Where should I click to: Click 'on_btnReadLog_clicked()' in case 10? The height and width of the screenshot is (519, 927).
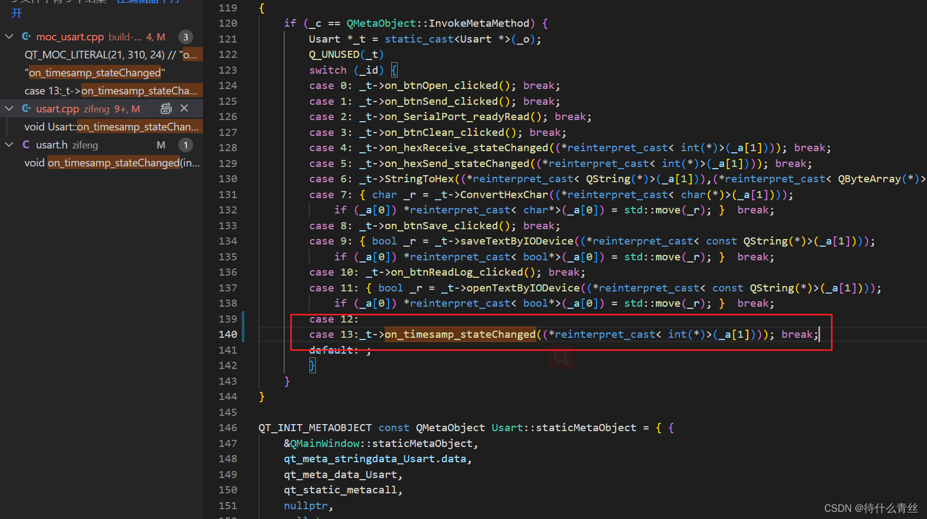point(463,272)
